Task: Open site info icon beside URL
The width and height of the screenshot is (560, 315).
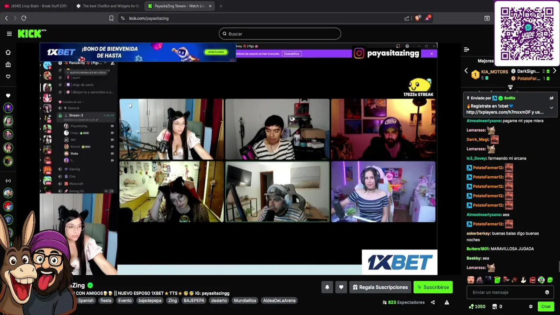Action: click(x=122, y=18)
